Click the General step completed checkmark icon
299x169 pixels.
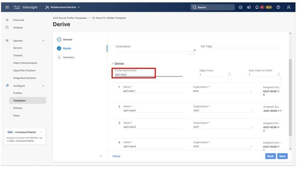[59, 39]
